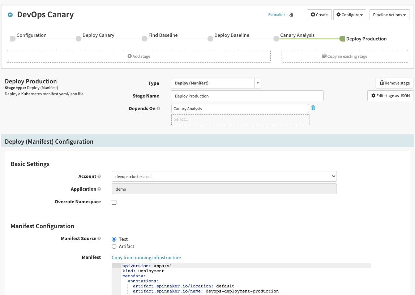The image size is (415, 295).
Task: Select the Configuration stage marker in pipeline
Action: pyautogui.click(x=13, y=38)
